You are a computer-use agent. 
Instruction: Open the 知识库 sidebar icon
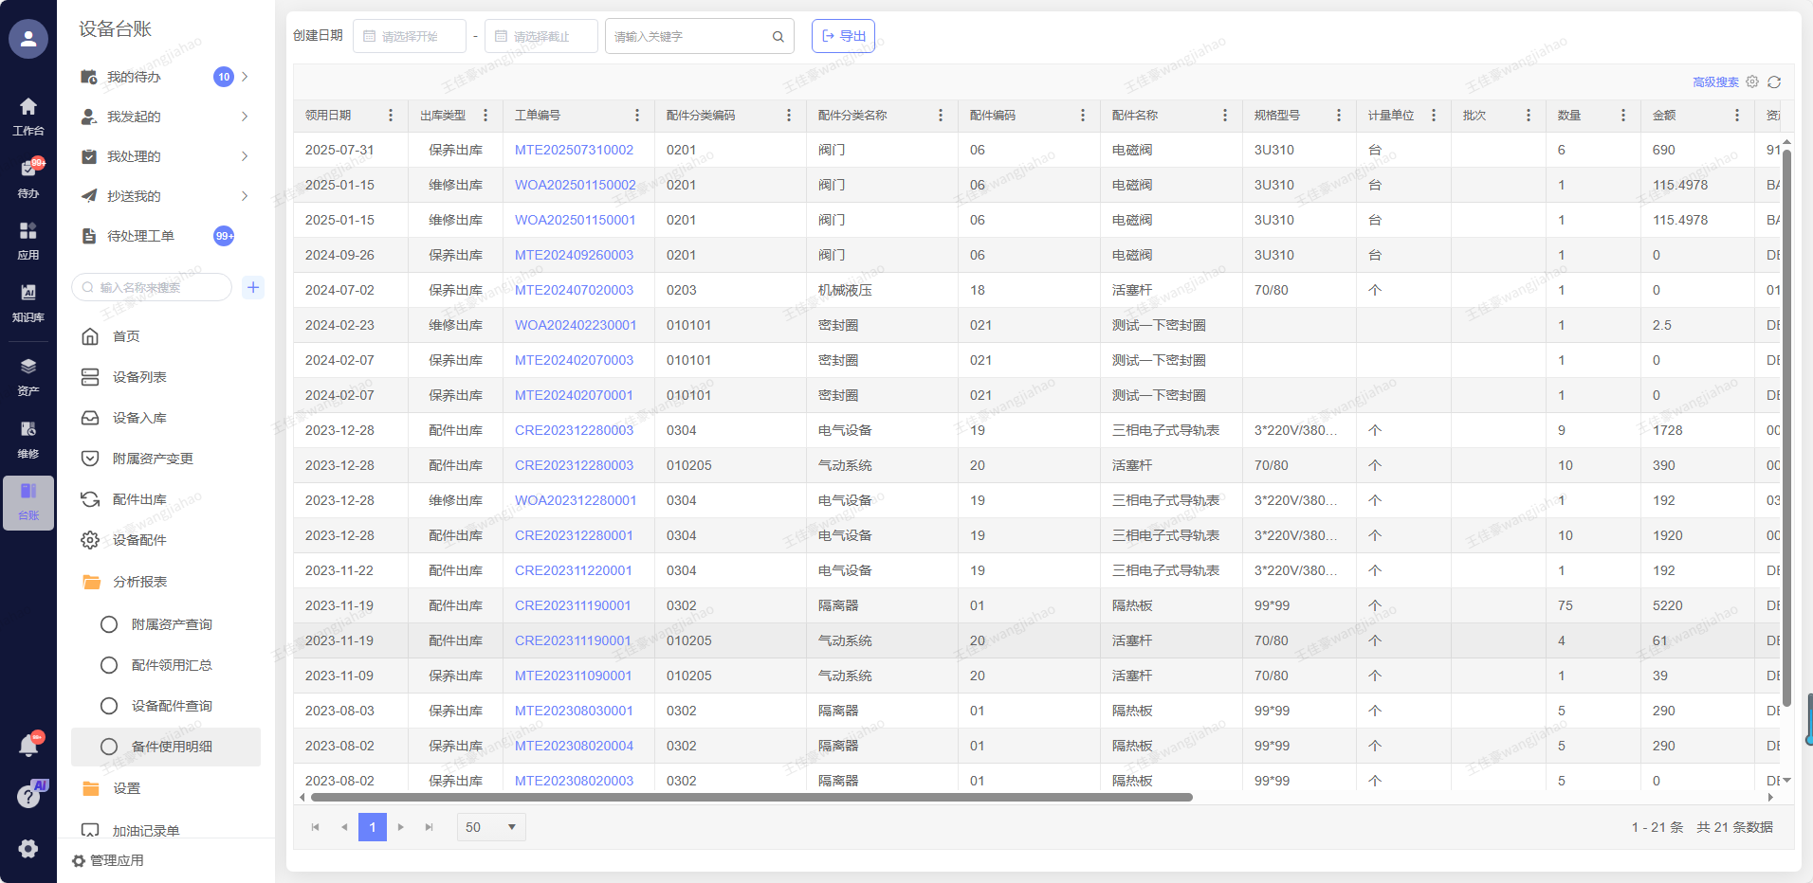(x=28, y=302)
